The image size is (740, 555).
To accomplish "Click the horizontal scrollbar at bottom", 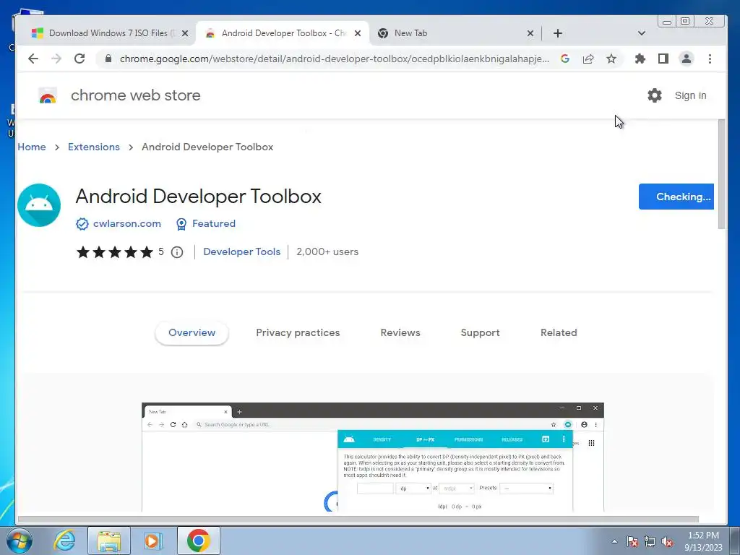I will pyautogui.click(x=358, y=519).
